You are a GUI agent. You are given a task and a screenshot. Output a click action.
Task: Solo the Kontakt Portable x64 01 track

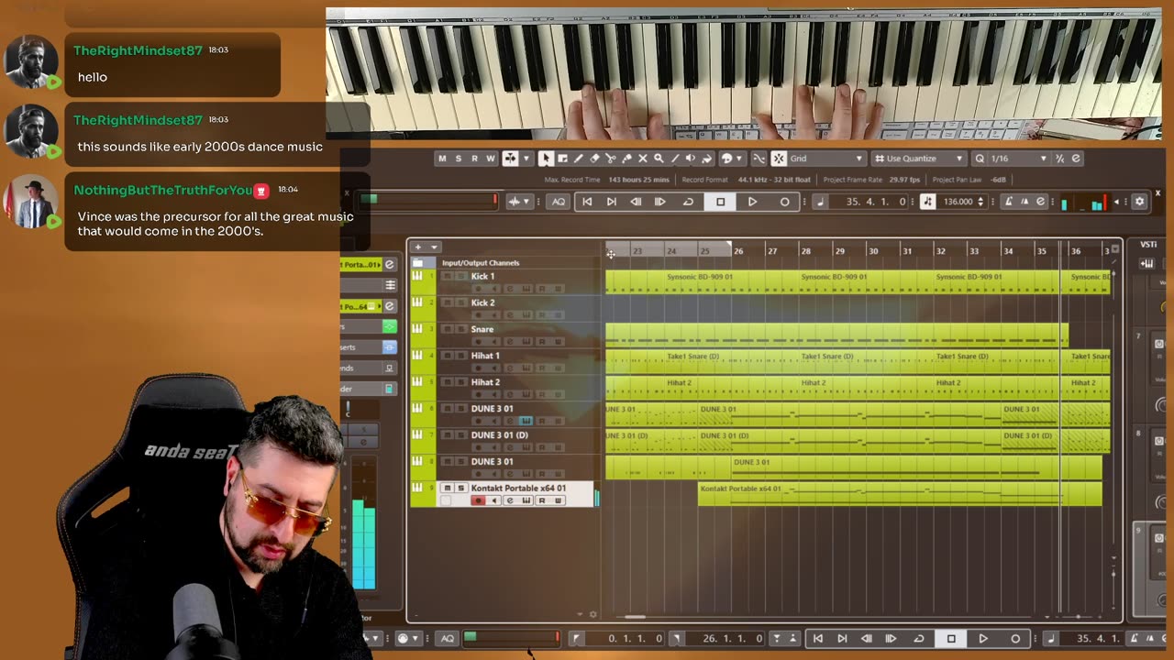pos(460,489)
